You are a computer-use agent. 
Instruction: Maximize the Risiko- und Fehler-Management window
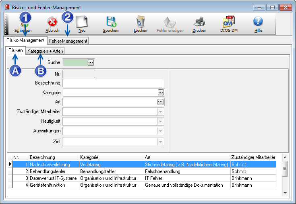pyautogui.click(x=272, y=8)
